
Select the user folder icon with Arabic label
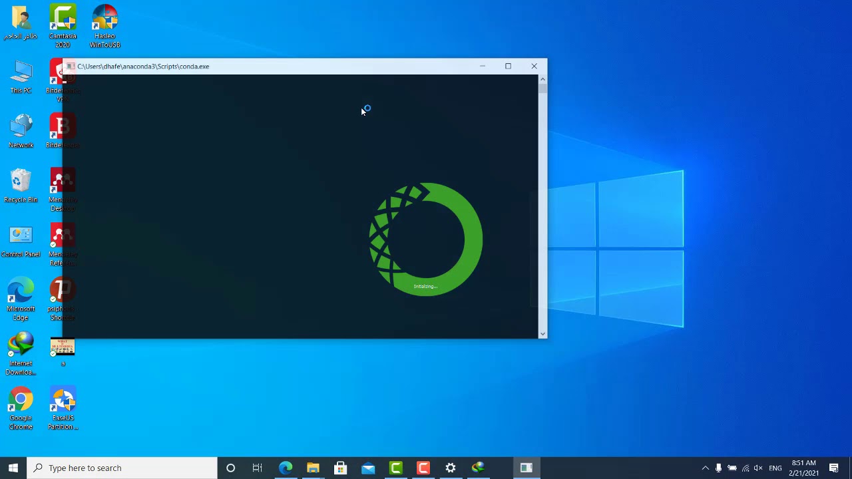21,23
